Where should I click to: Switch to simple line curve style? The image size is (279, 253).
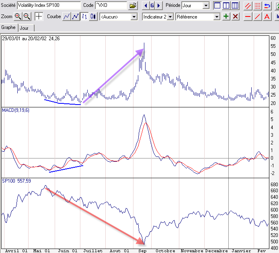tap(67, 16)
